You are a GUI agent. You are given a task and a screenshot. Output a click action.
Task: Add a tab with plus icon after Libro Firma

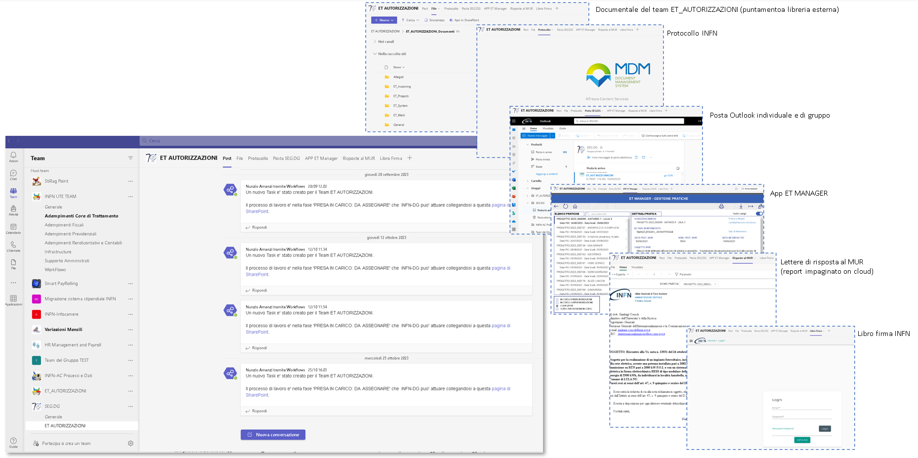pos(410,158)
